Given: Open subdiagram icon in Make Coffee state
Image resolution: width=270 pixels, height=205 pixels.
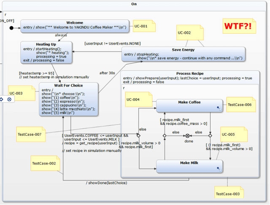Looking at the screenshot, I should pos(219,108).
